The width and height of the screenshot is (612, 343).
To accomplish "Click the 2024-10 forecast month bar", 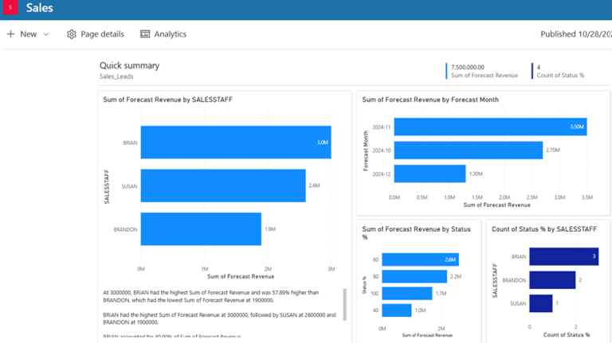I will (x=469, y=150).
